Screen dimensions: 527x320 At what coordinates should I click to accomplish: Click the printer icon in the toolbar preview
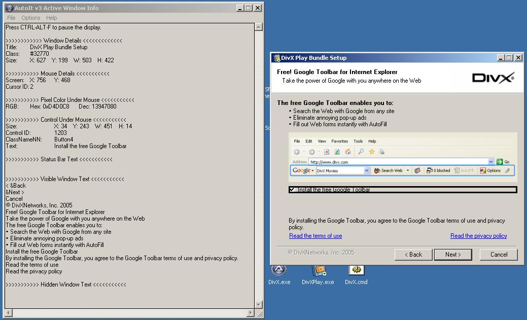(382, 152)
